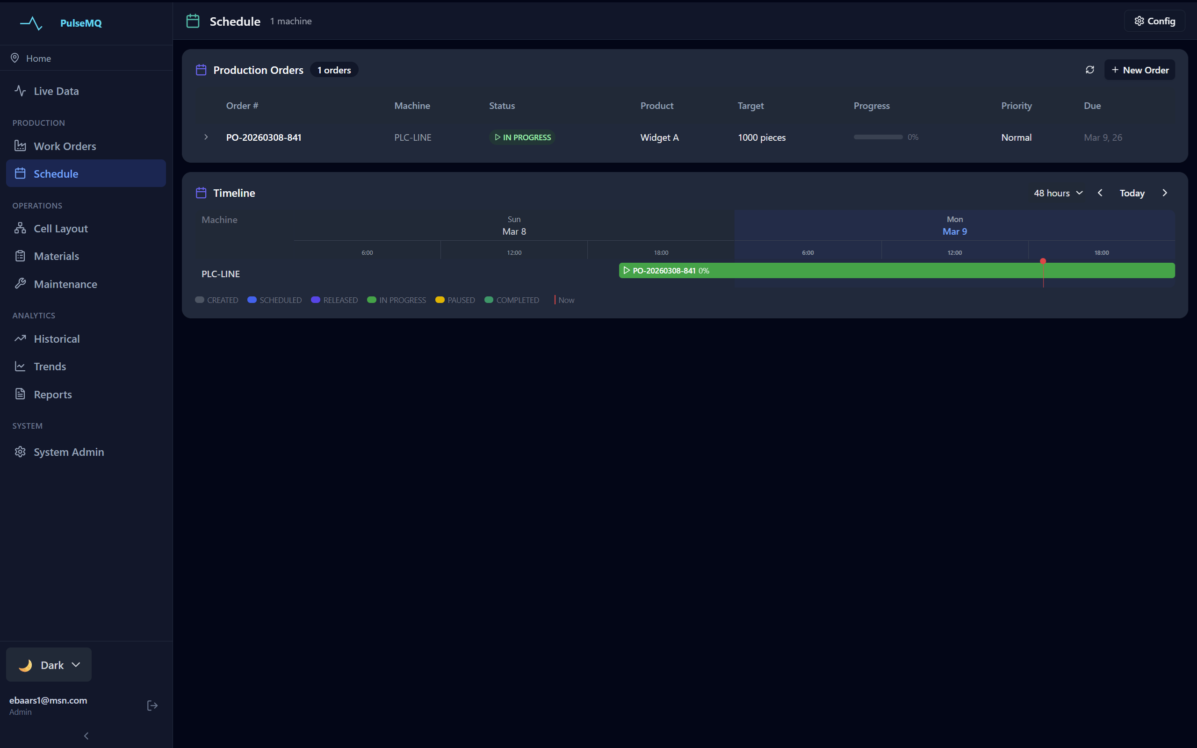1197x748 pixels.
Task: Switch to the Work Orders page
Action: (x=65, y=146)
